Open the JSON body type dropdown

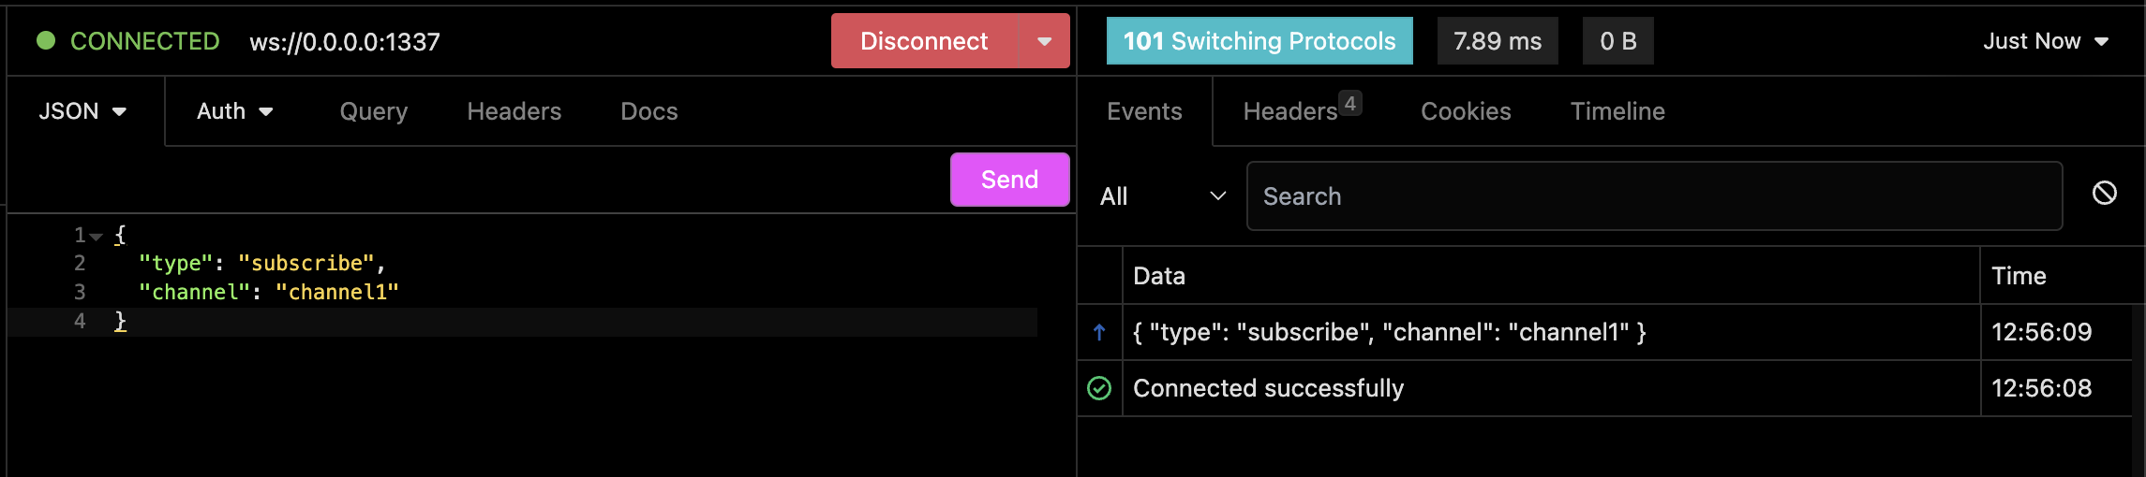point(82,111)
